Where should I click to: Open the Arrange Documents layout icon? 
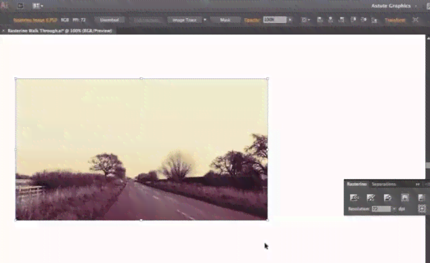point(37,6)
